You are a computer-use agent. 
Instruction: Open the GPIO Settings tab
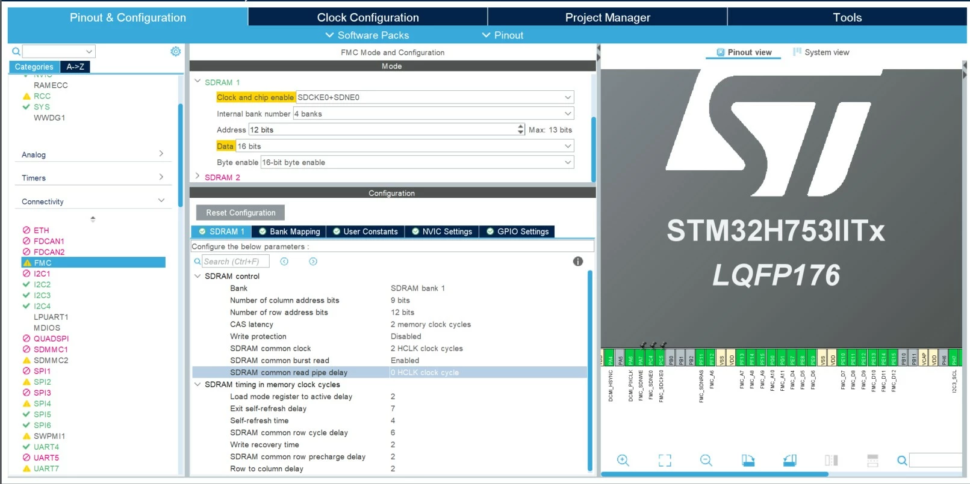point(517,231)
